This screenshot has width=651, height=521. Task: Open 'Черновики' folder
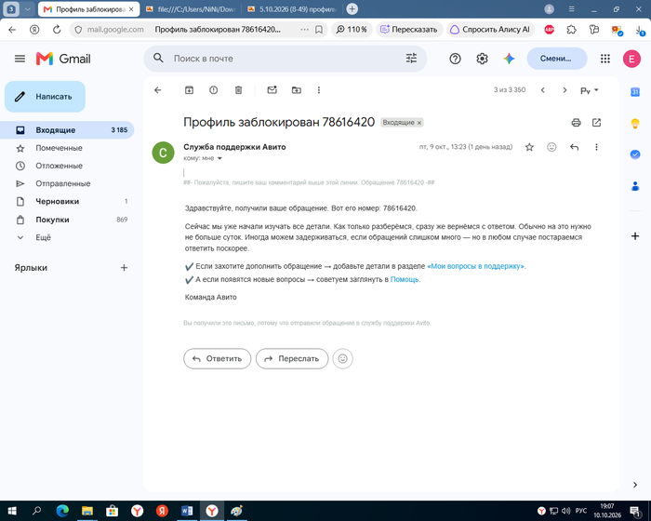[x=67, y=202]
